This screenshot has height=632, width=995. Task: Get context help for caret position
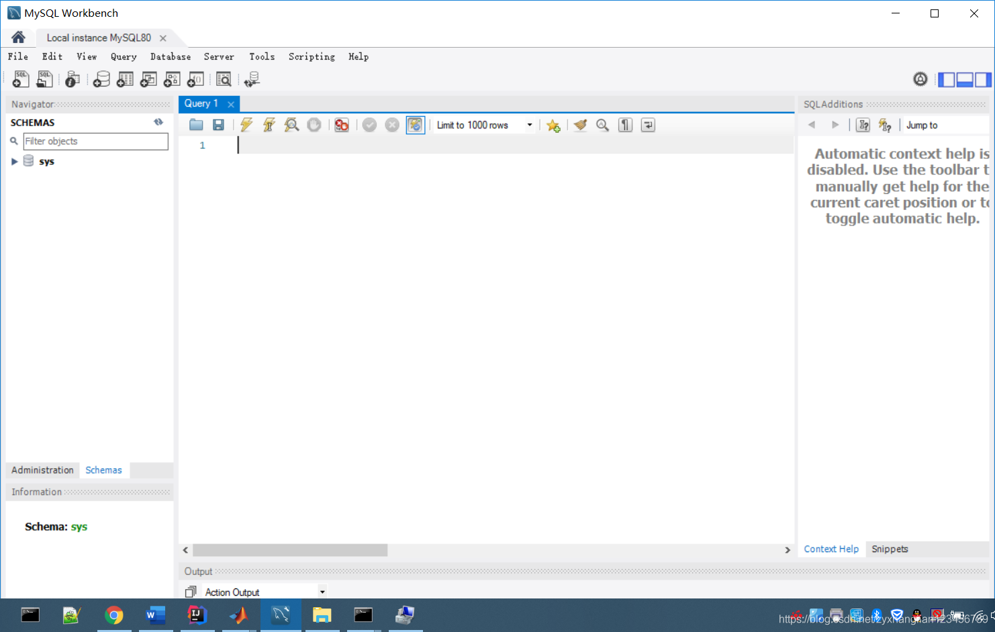point(863,125)
